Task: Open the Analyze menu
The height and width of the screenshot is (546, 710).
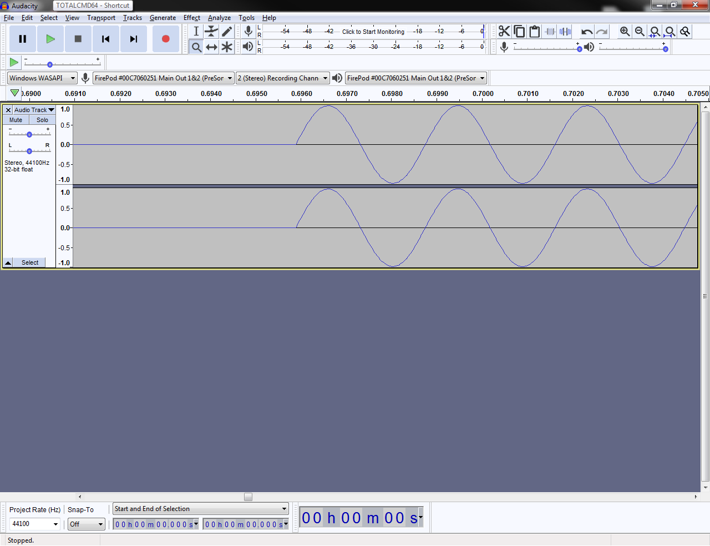Action: [219, 18]
